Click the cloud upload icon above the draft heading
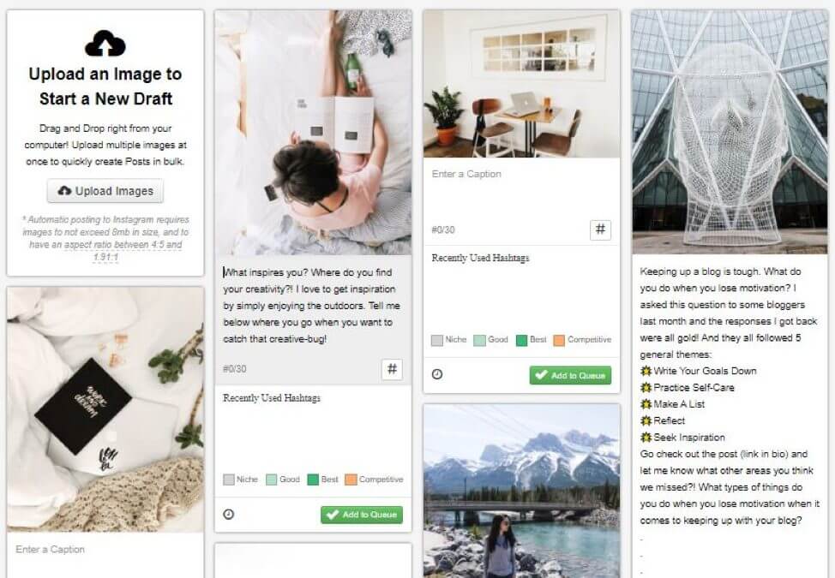Viewport: 835px width, 578px height. pyautogui.click(x=105, y=43)
